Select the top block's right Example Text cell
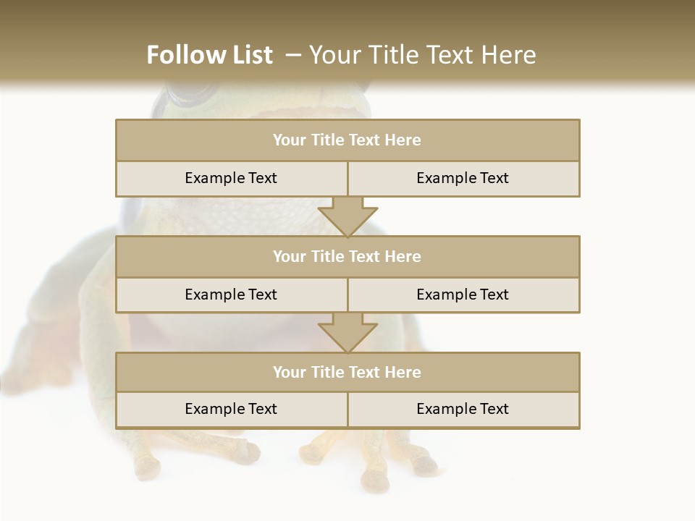Image resolution: width=695 pixels, height=521 pixels. point(463,179)
